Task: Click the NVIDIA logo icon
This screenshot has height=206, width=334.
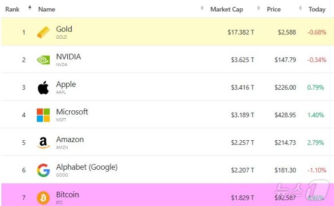Action: coord(43,60)
